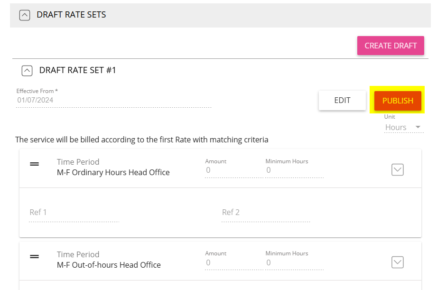The image size is (437, 290).
Task: Publish the draft rate set
Action: pyautogui.click(x=398, y=101)
